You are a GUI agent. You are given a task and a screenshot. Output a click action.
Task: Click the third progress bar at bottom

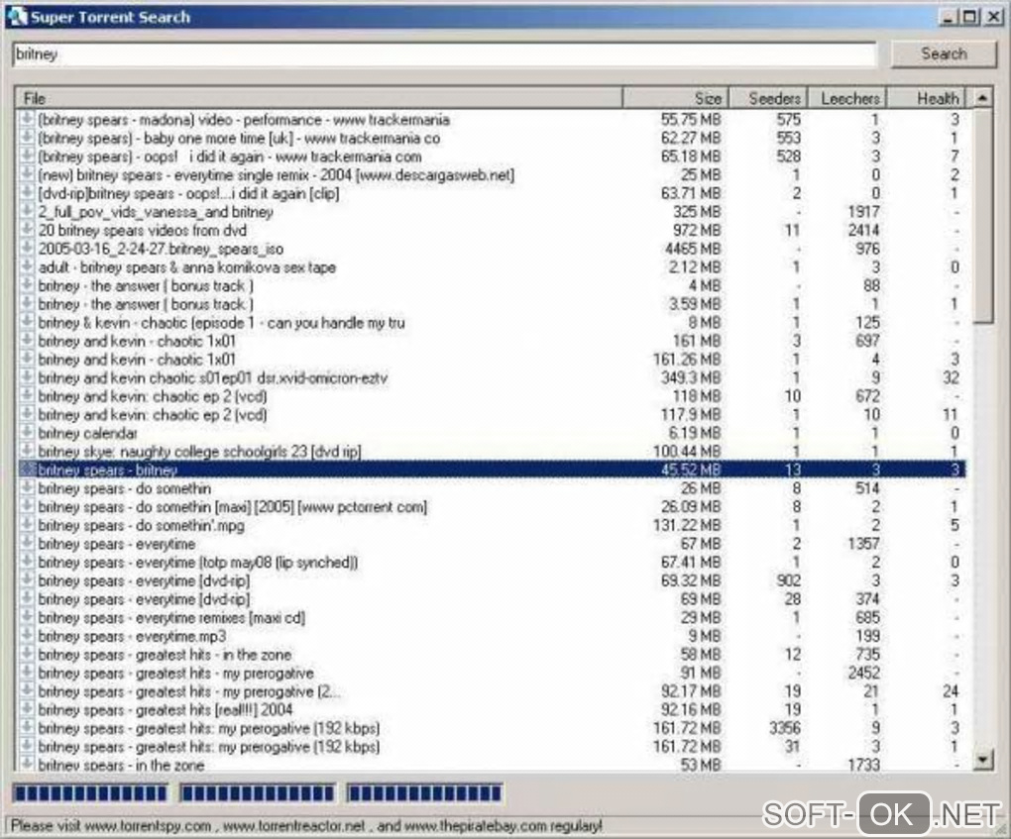[425, 793]
